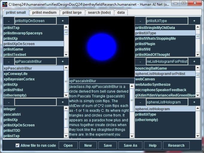204x153 pixels.
Task: Select microphoneSpeakerFeedback list item
Action: click(165, 90)
